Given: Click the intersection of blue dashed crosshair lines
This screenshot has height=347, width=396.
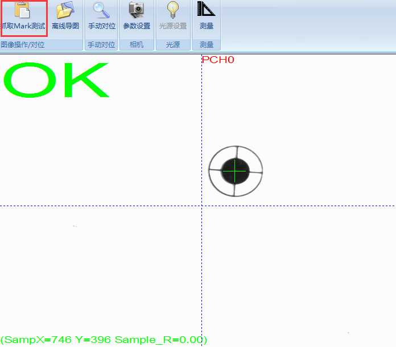Looking at the screenshot, I should 201,206.
